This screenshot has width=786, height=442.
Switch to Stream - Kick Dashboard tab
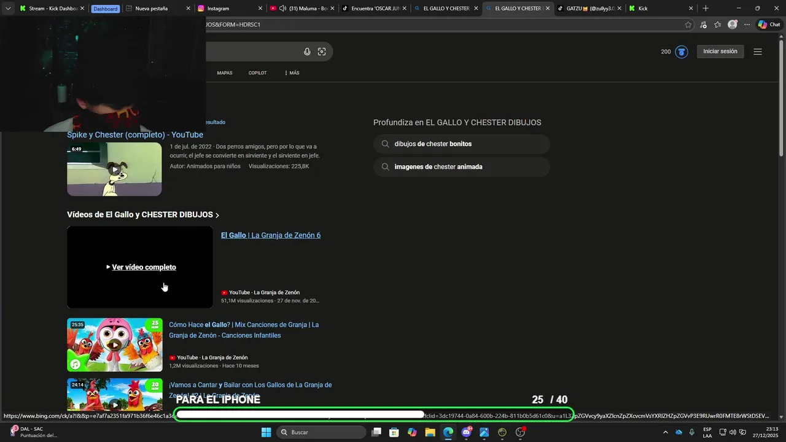click(52, 9)
